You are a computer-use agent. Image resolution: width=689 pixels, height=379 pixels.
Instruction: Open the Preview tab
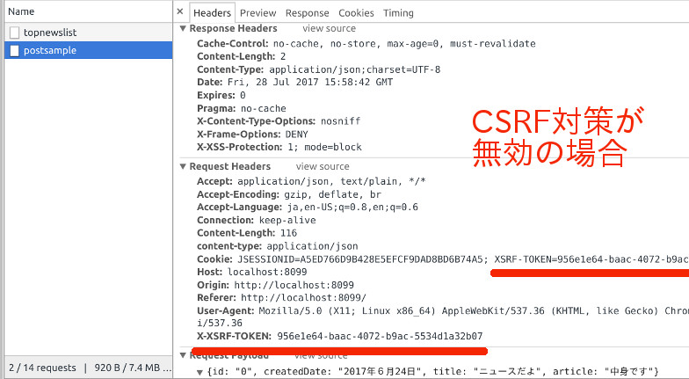point(258,12)
